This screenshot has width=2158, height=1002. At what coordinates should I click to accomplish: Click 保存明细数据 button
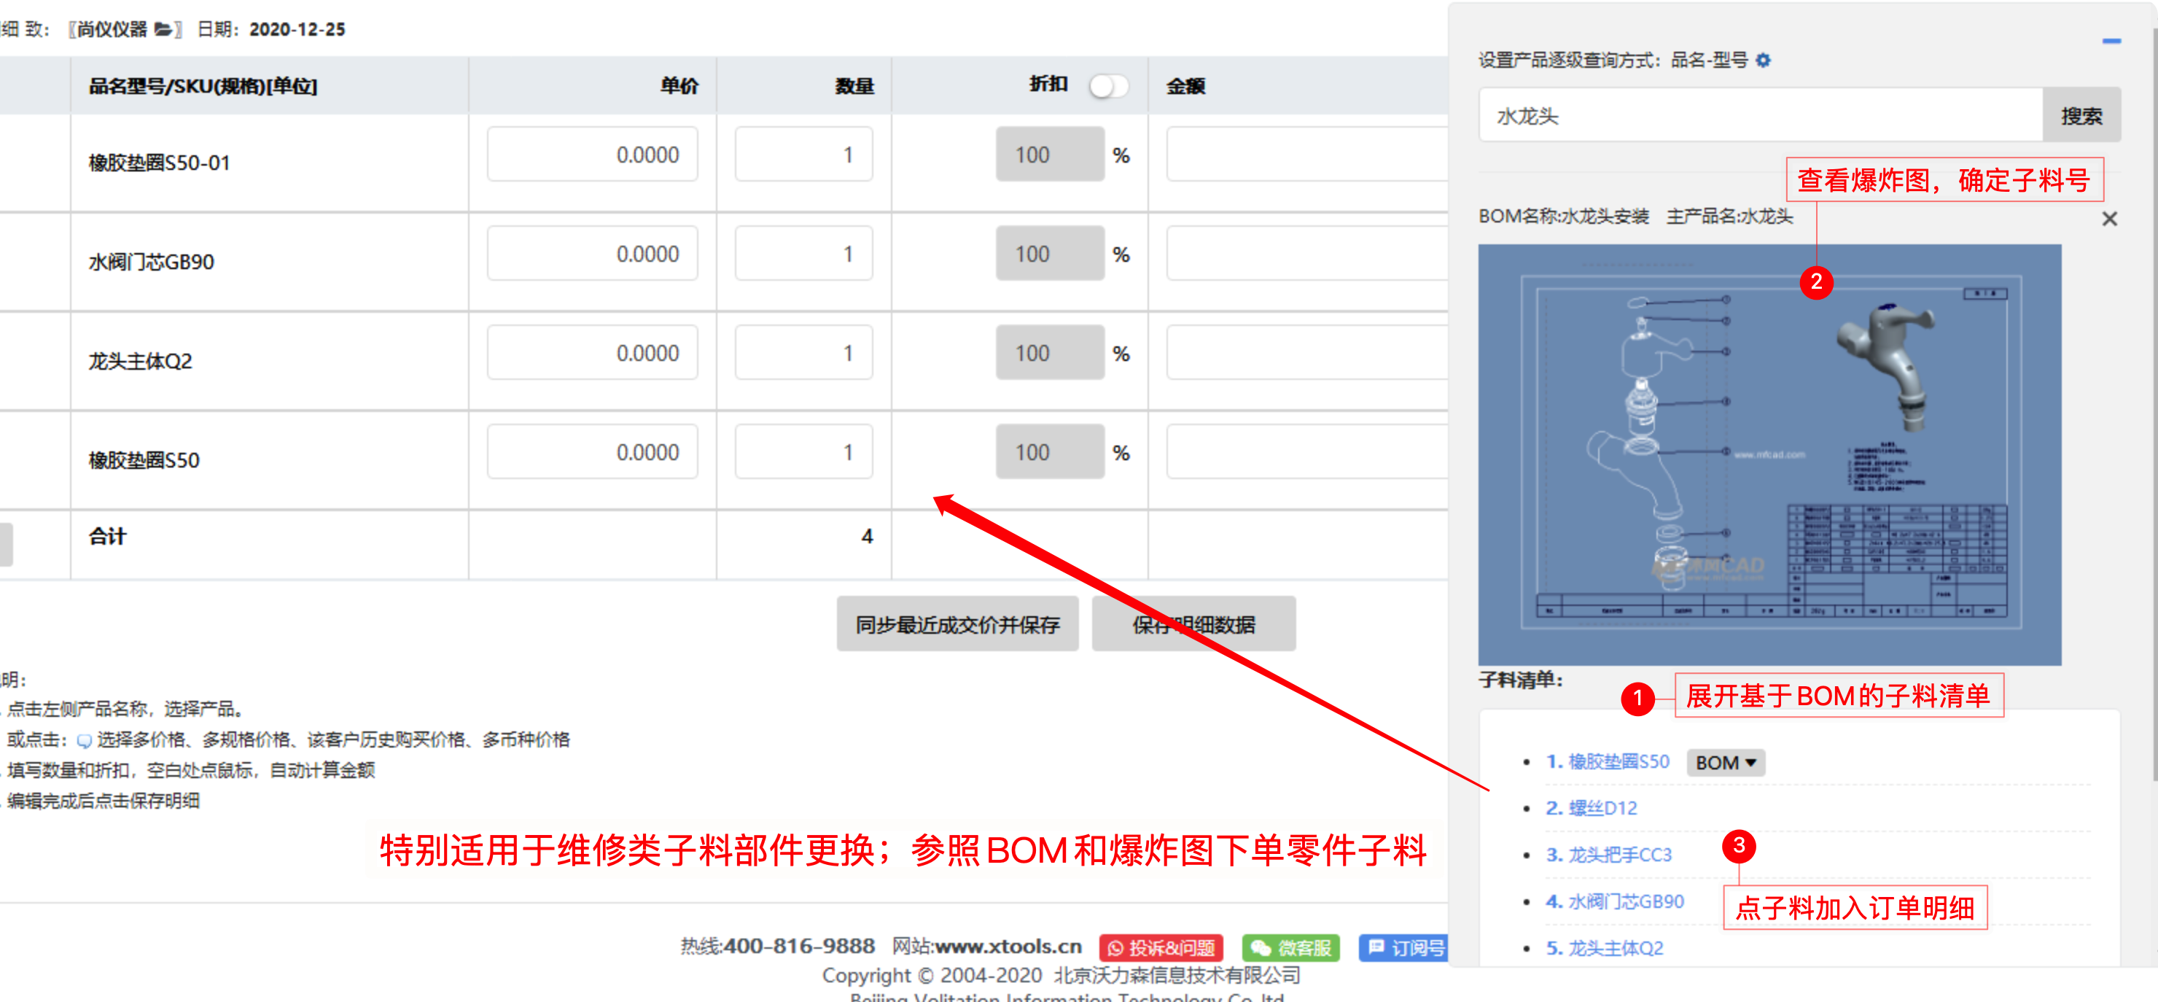pyautogui.click(x=1193, y=624)
